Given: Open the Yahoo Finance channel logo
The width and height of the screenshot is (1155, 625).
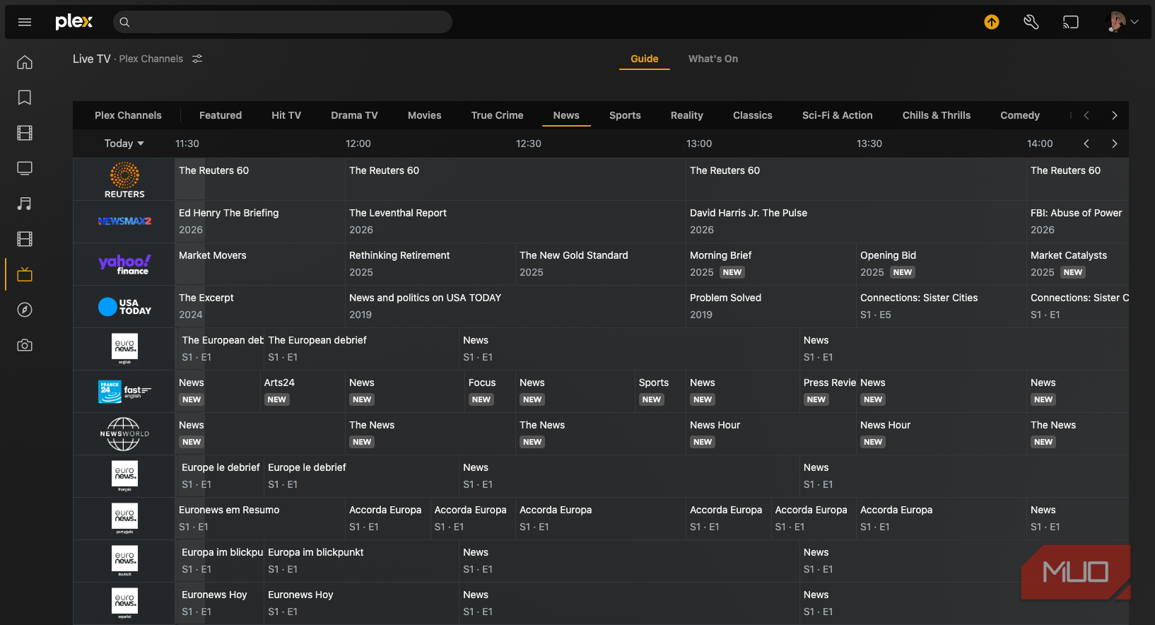Looking at the screenshot, I should click(x=124, y=264).
